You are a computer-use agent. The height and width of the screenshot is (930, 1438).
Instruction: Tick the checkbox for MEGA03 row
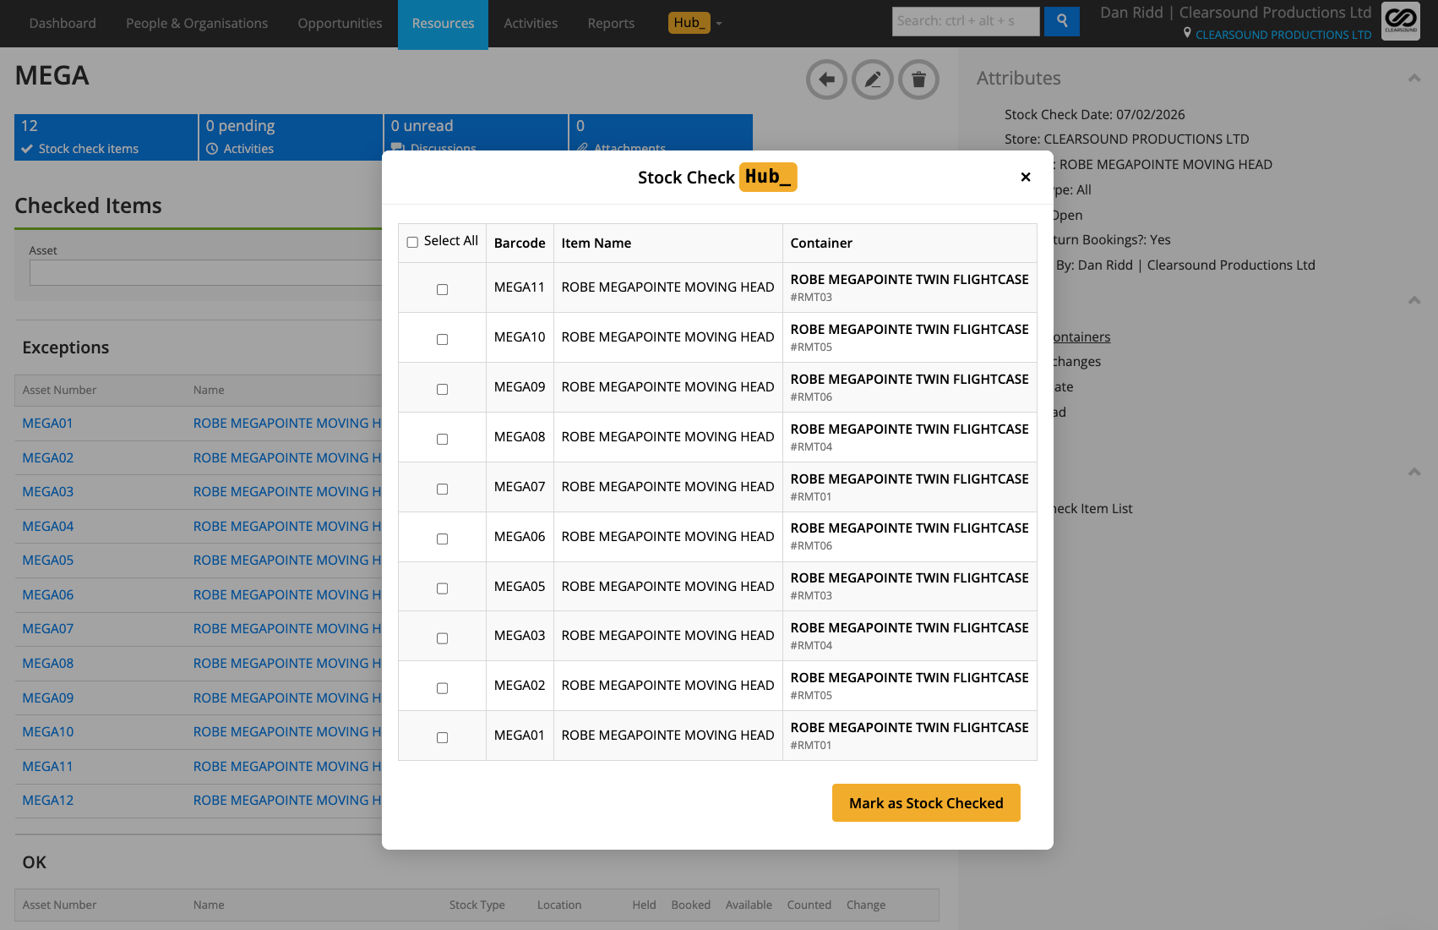point(442,638)
